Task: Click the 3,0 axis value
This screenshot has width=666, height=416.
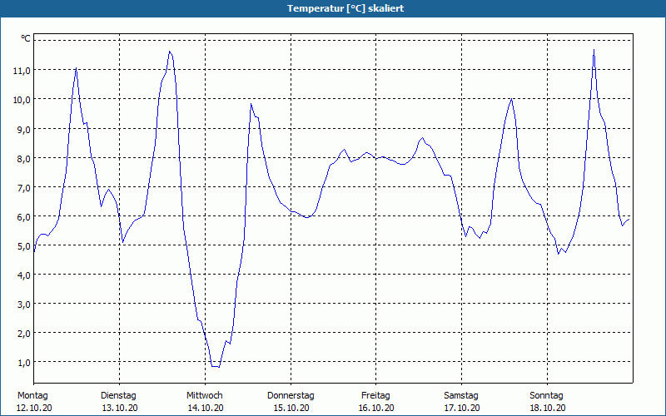Action: (x=24, y=305)
